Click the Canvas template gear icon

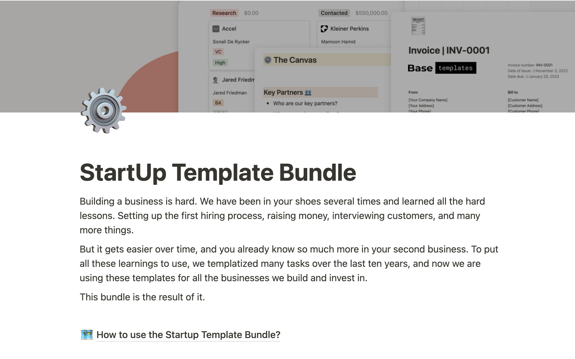[268, 60]
